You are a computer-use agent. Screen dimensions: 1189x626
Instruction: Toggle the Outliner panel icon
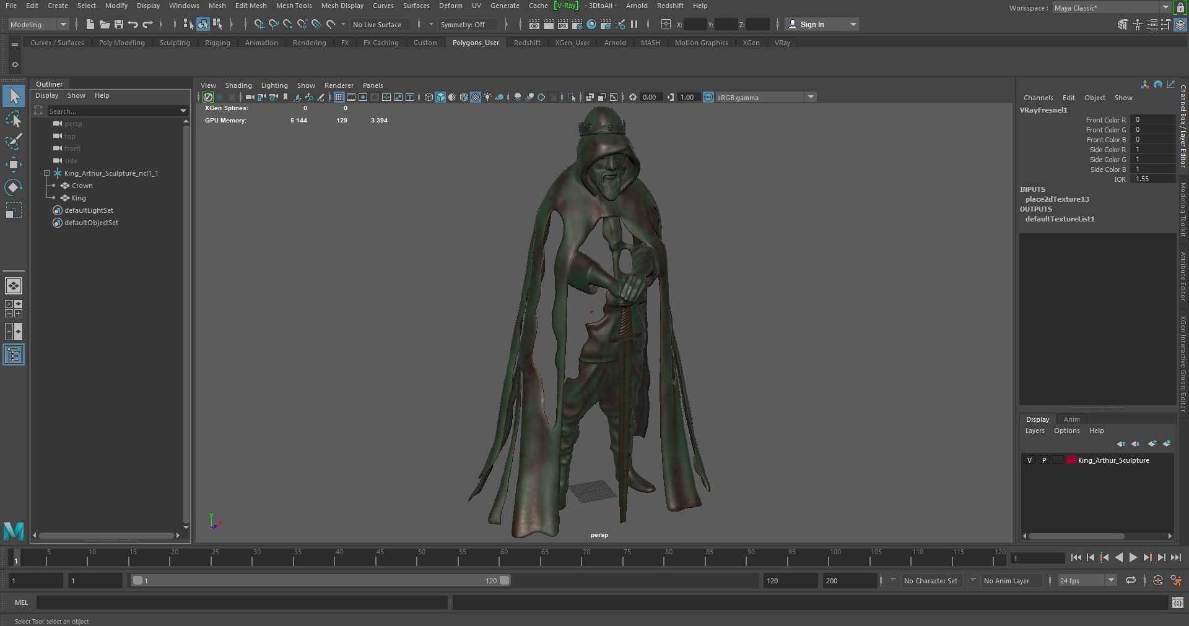point(14,354)
